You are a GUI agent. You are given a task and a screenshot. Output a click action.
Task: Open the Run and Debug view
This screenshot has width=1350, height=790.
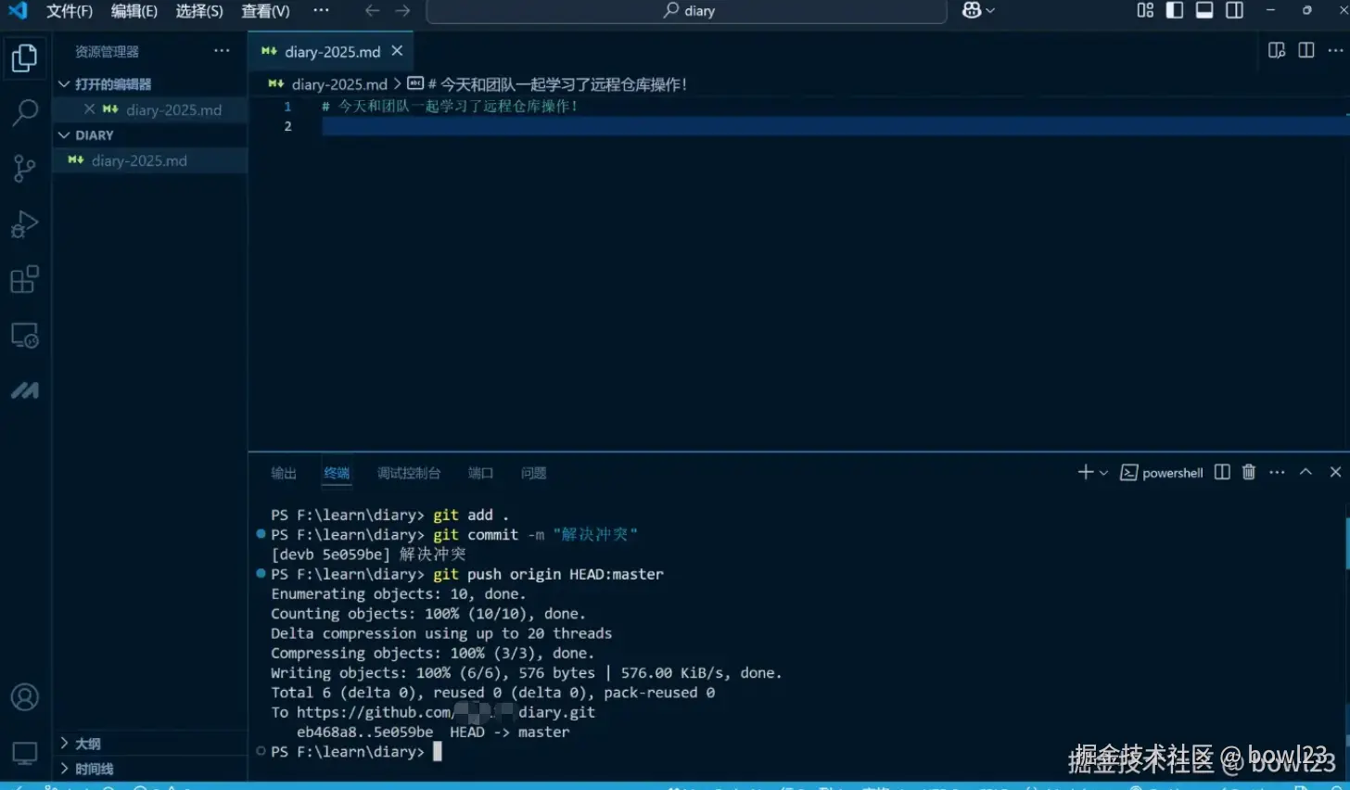pos(25,224)
